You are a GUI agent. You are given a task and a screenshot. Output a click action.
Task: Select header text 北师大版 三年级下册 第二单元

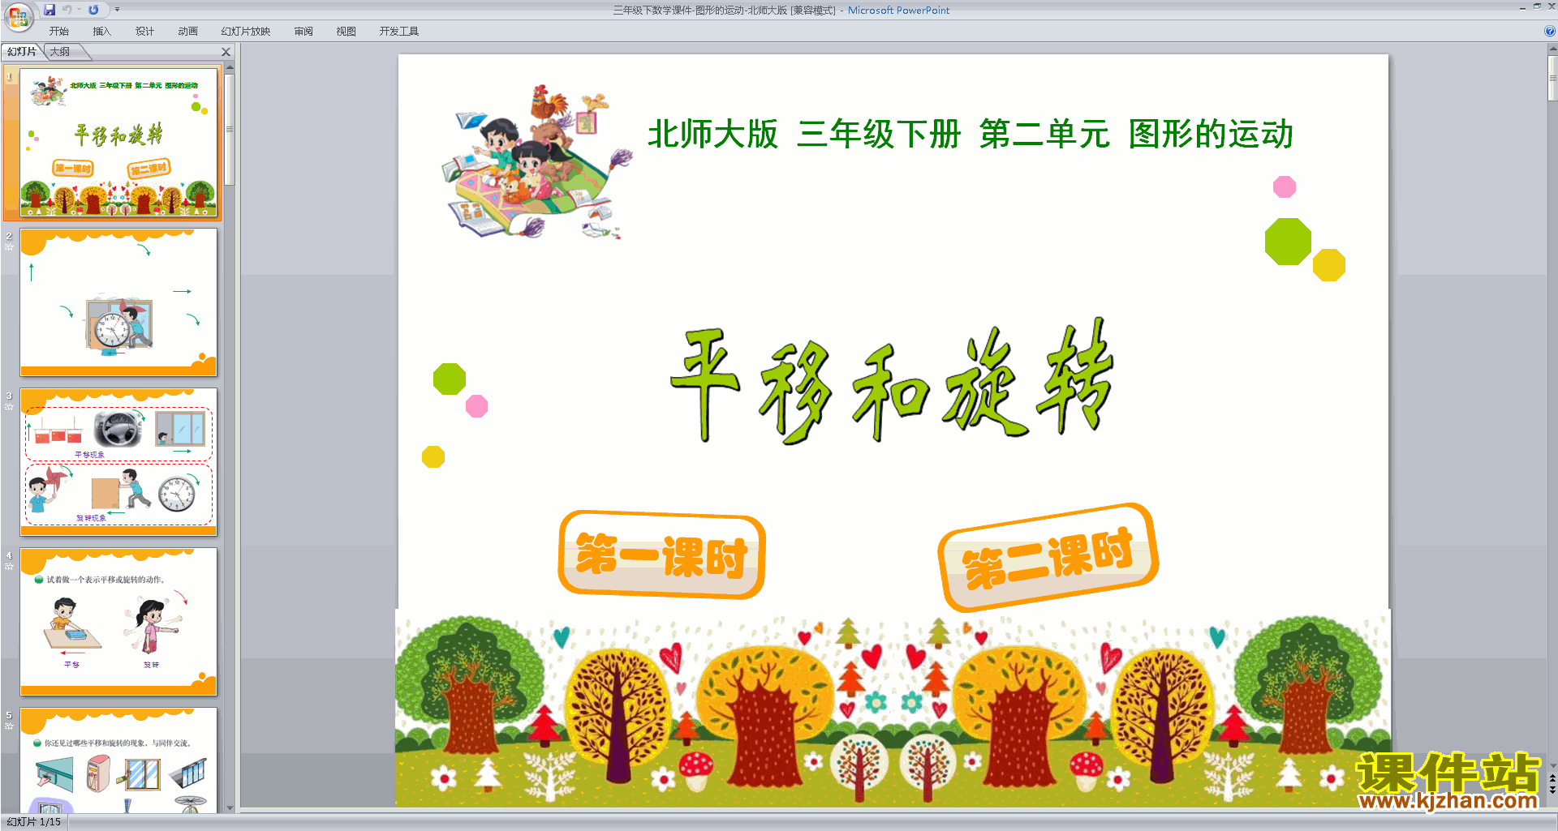click(x=879, y=135)
